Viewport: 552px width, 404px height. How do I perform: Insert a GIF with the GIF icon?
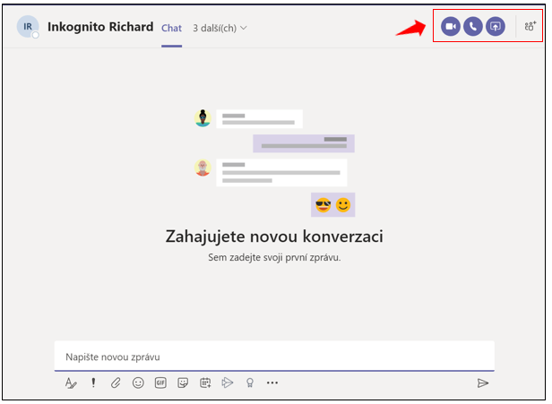(x=160, y=383)
